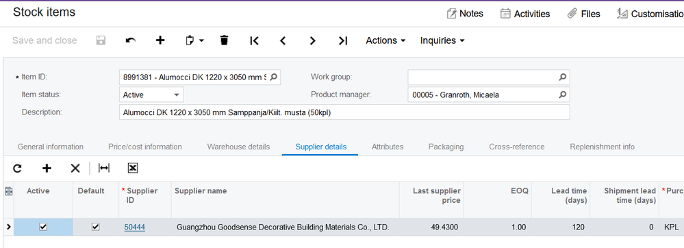Go to the first record
Viewport: 684px width, 248px height.
coord(254,40)
